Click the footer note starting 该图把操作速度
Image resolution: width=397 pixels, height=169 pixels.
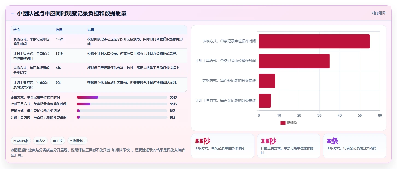(98, 153)
